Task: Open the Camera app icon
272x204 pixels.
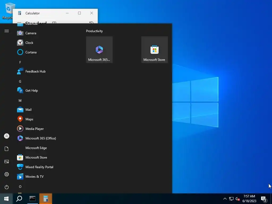Action: coord(20,33)
